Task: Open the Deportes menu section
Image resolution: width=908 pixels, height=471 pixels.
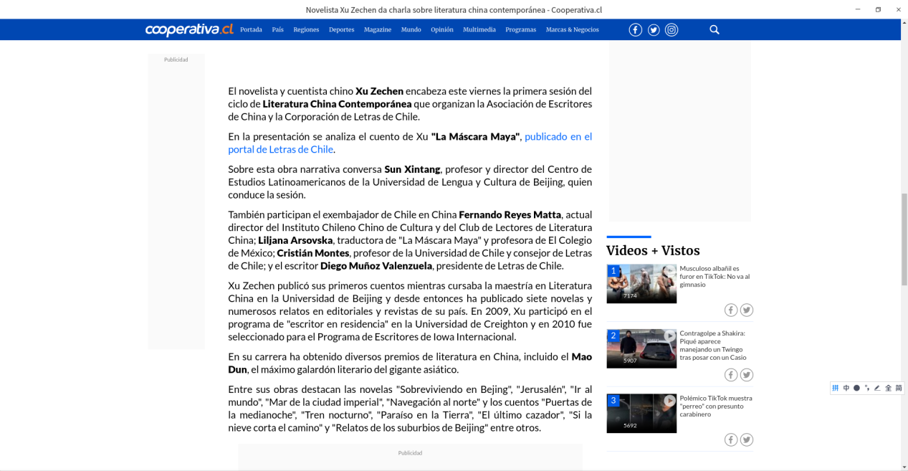Action: pyautogui.click(x=341, y=29)
